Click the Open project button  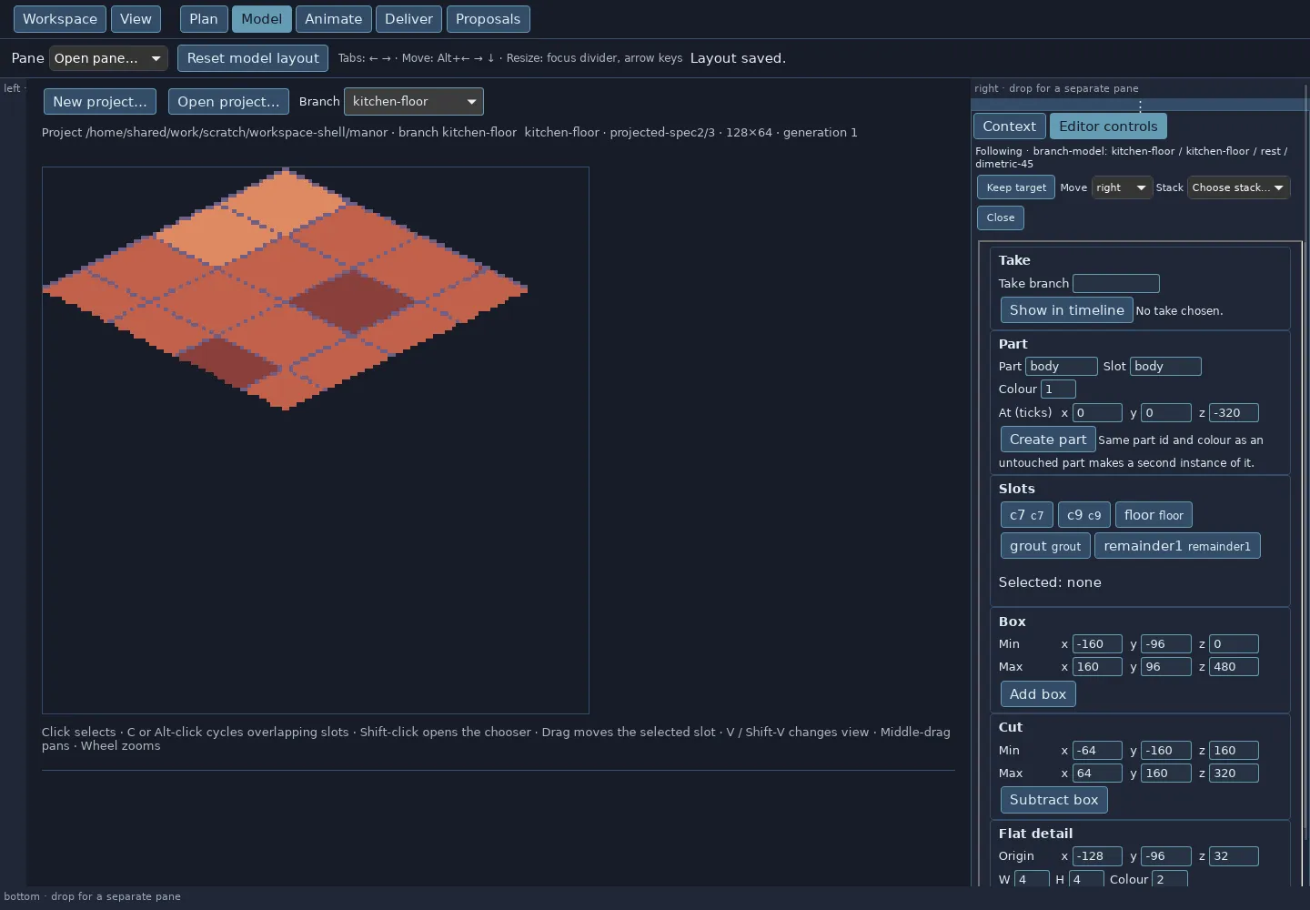point(228,102)
